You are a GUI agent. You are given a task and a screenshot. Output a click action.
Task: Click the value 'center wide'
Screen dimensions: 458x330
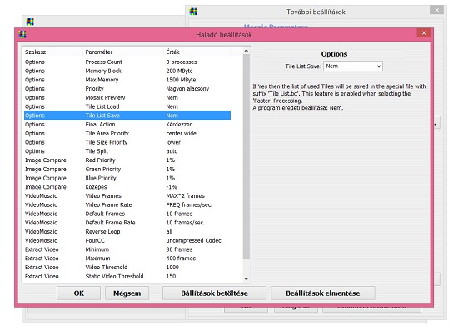coord(181,133)
